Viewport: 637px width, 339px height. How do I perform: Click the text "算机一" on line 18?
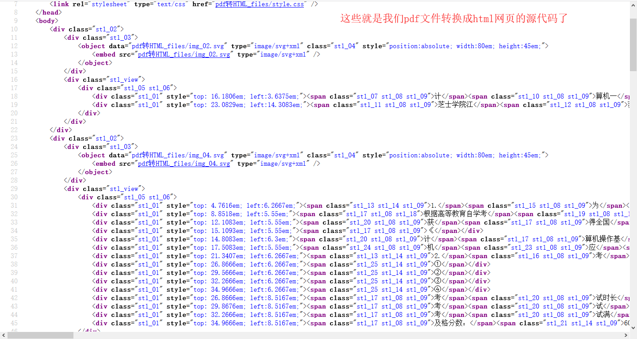(x=606, y=96)
